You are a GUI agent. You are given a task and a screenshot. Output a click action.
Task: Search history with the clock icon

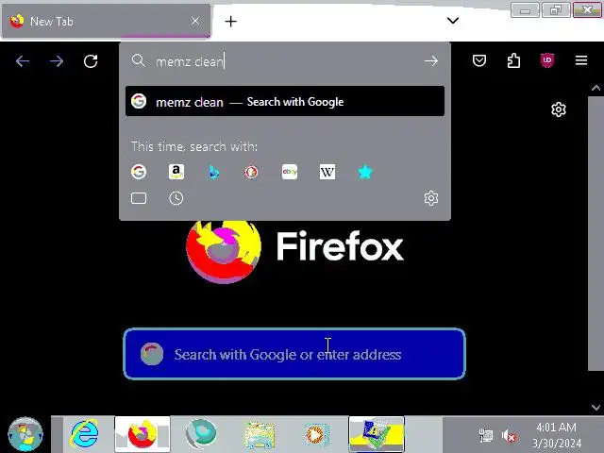[x=176, y=198]
